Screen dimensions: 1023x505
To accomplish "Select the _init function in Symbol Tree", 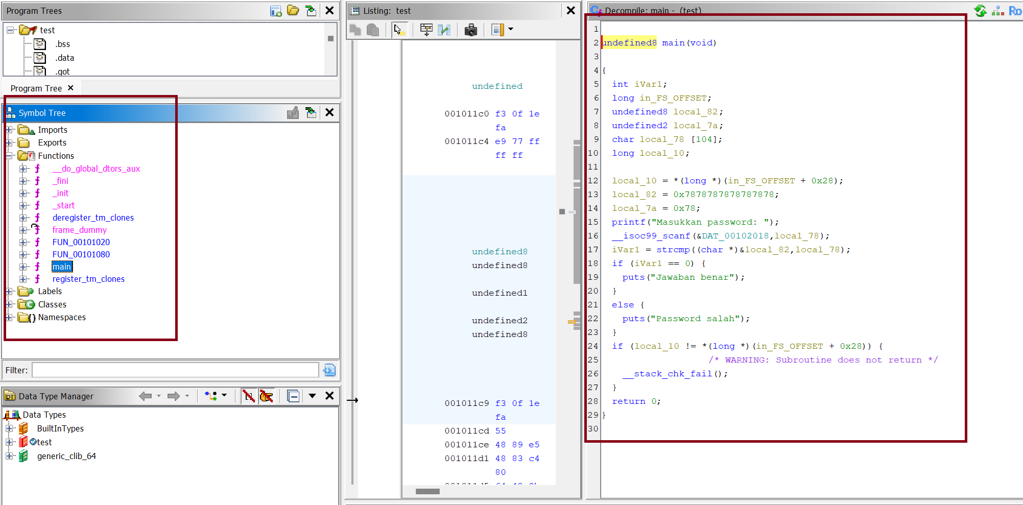I will tap(60, 193).
